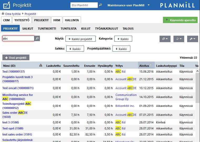Open Näytä Kaikki projektit dropdown

click(80, 39)
